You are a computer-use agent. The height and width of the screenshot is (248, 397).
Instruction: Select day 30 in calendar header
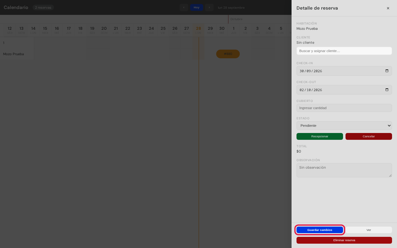222,30
